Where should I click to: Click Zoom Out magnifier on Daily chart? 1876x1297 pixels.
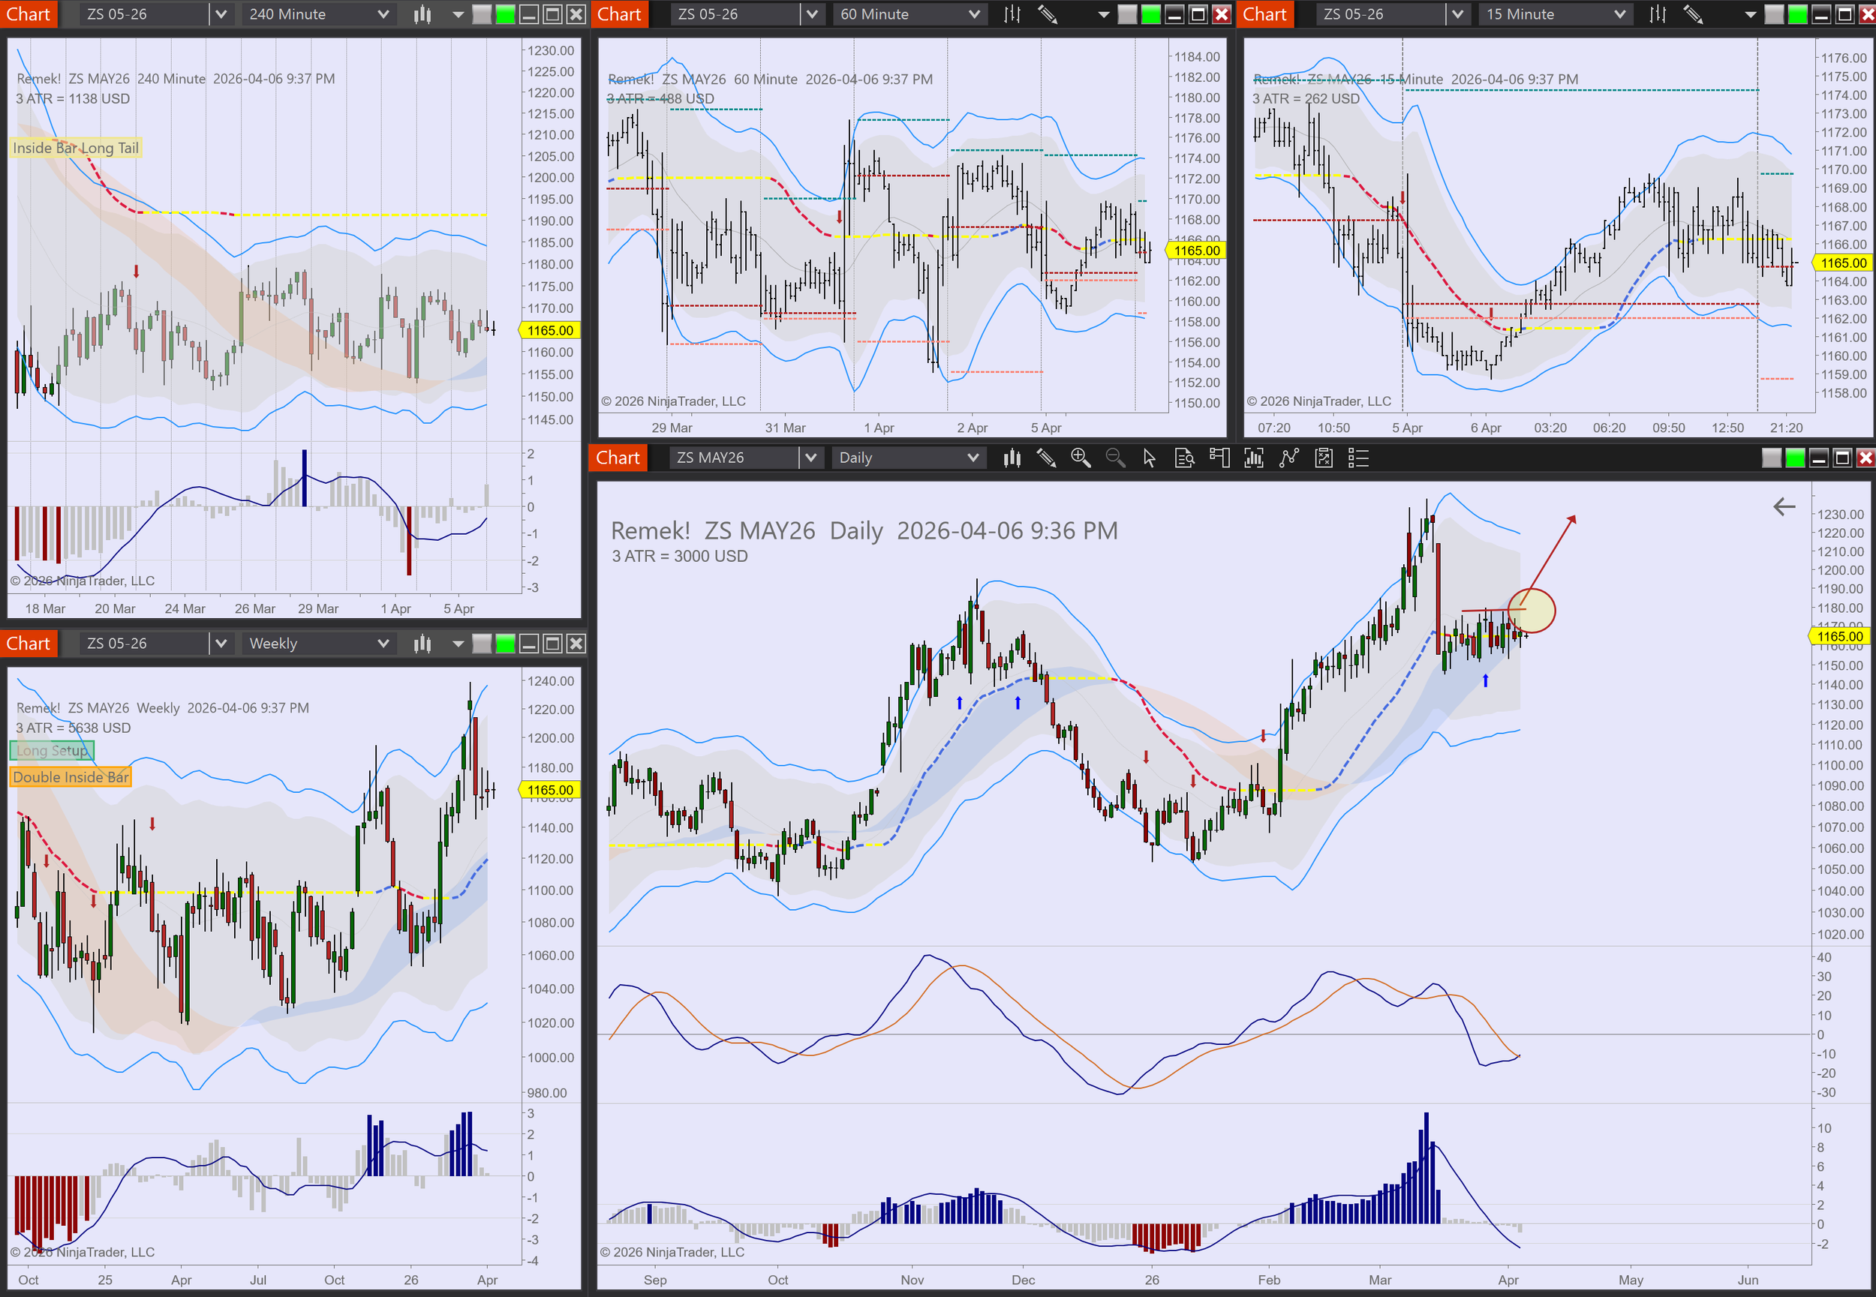click(1115, 458)
